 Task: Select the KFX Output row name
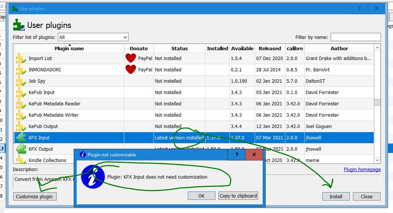point(40,149)
